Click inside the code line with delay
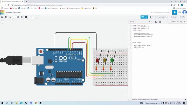The width and height of the screenshot is (187, 105). click(x=139, y=47)
